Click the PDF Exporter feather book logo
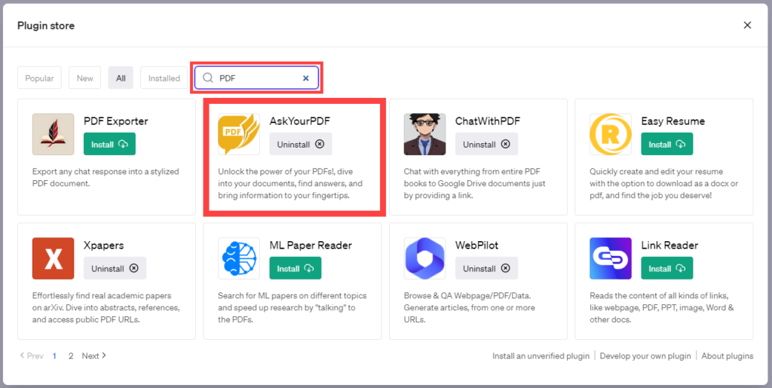This screenshot has width=772, height=388. (54, 134)
